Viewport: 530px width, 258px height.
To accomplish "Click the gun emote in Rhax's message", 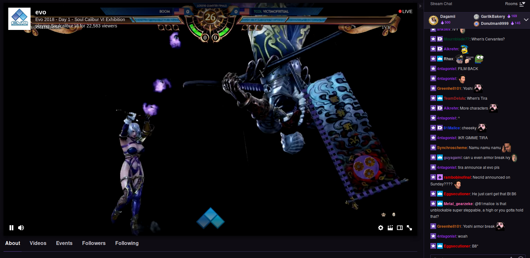I will pyautogui.click(x=469, y=59).
